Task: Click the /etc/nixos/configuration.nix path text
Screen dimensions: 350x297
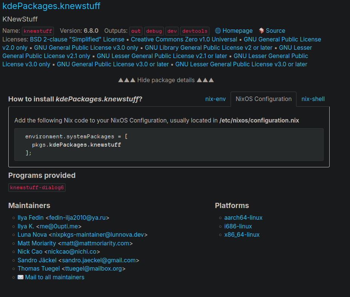Action: [x=259, y=120]
